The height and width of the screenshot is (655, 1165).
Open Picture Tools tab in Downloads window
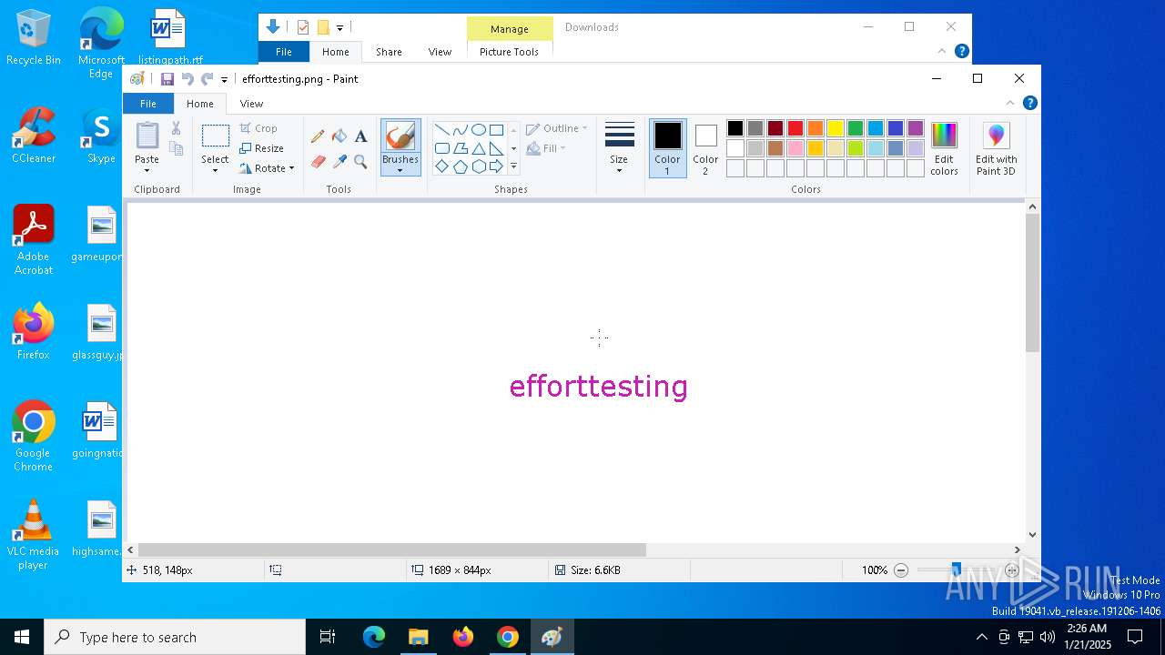[509, 52]
